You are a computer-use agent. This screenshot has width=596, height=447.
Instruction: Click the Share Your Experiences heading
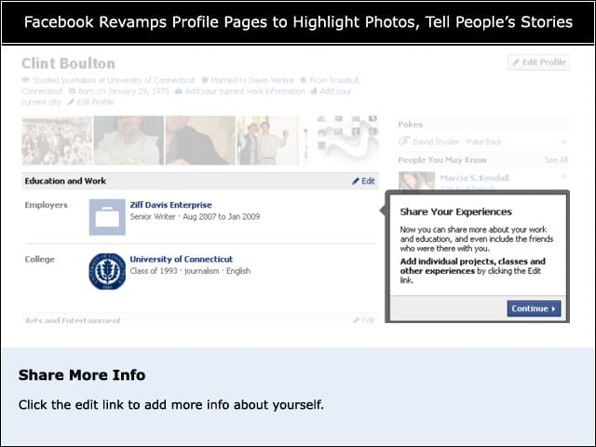pos(455,211)
